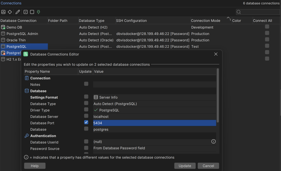Open the Auto Detect (PostgreSQL) database type value
The image size is (281, 171).
(115, 104)
